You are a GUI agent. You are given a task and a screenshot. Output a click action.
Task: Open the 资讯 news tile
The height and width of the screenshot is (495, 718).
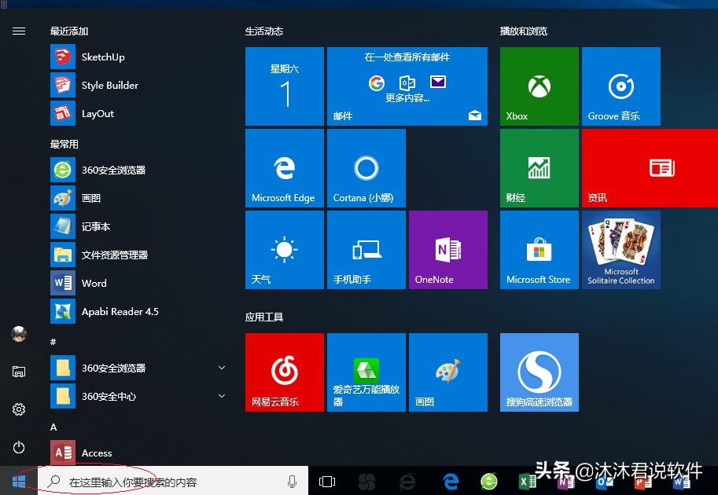(650, 168)
